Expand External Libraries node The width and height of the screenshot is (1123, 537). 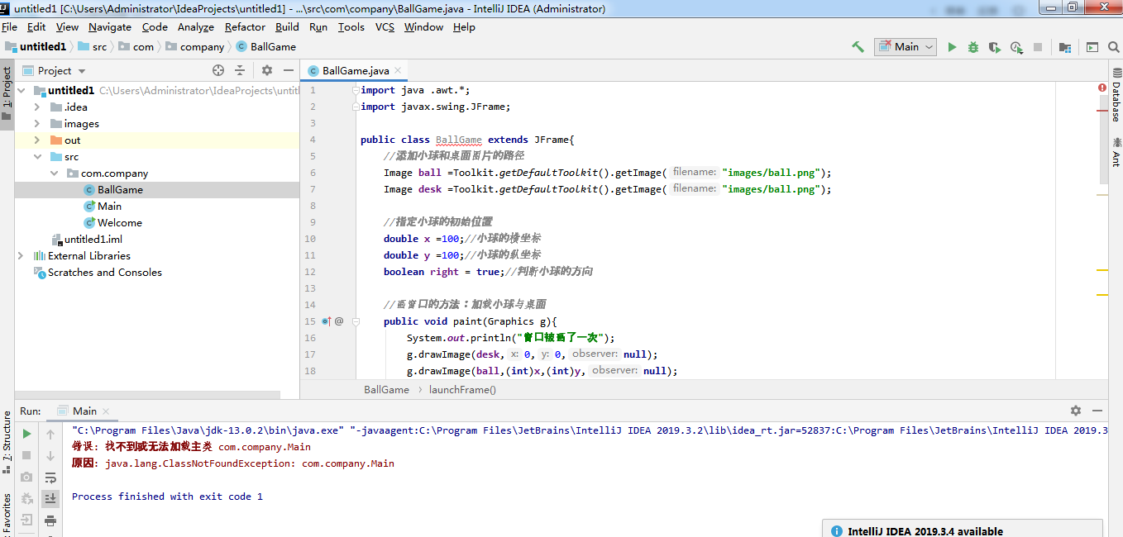click(22, 255)
